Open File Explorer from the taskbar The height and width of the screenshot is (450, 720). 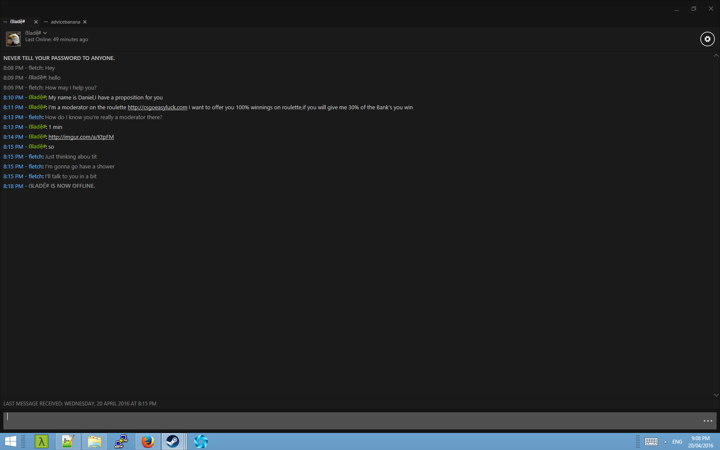point(95,441)
